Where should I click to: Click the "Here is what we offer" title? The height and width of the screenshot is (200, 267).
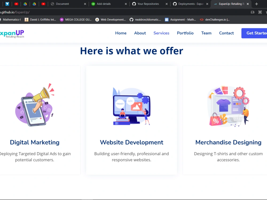(131, 51)
